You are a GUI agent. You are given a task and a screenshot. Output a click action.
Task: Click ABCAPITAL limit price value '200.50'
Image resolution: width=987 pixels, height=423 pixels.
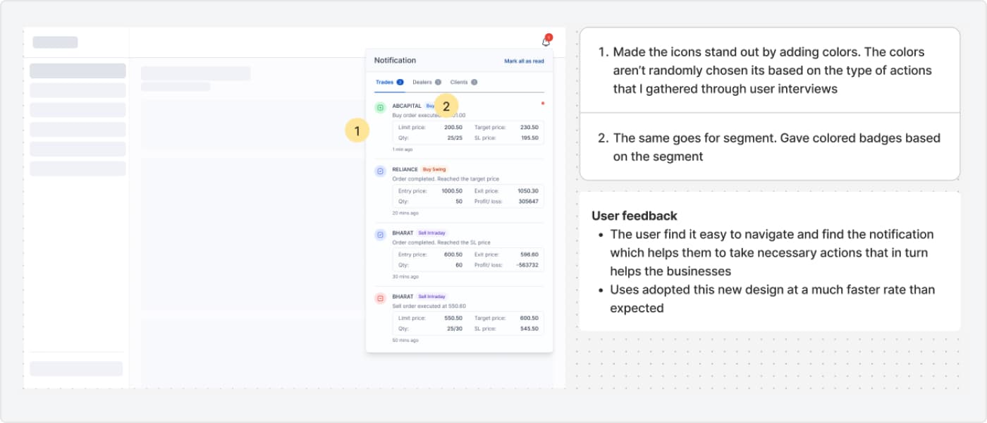click(x=453, y=128)
